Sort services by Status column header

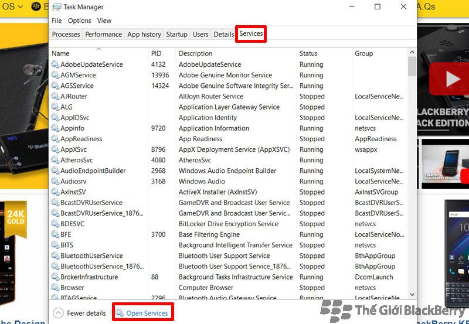coord(308,53)
